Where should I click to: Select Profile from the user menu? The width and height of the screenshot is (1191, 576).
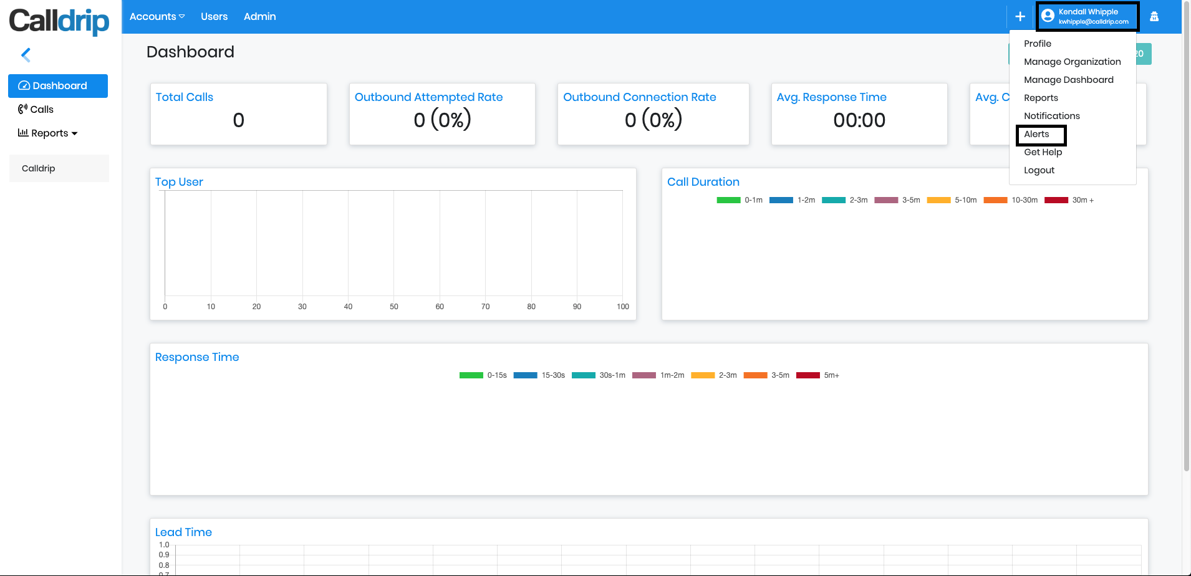pyautogui.click(x=1038, y=44)
